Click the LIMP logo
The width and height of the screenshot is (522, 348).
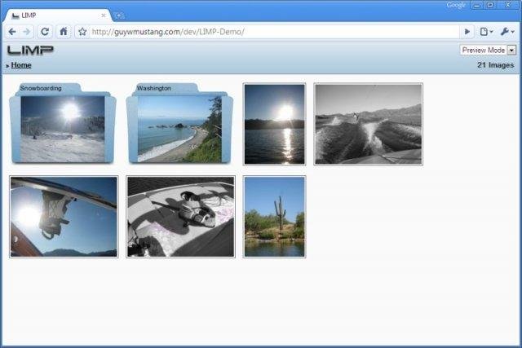tap(30, 51)
